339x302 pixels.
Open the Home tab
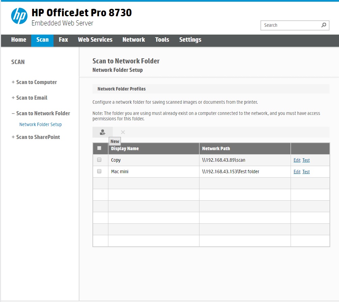pyautogui.click(x=19, y=40)
